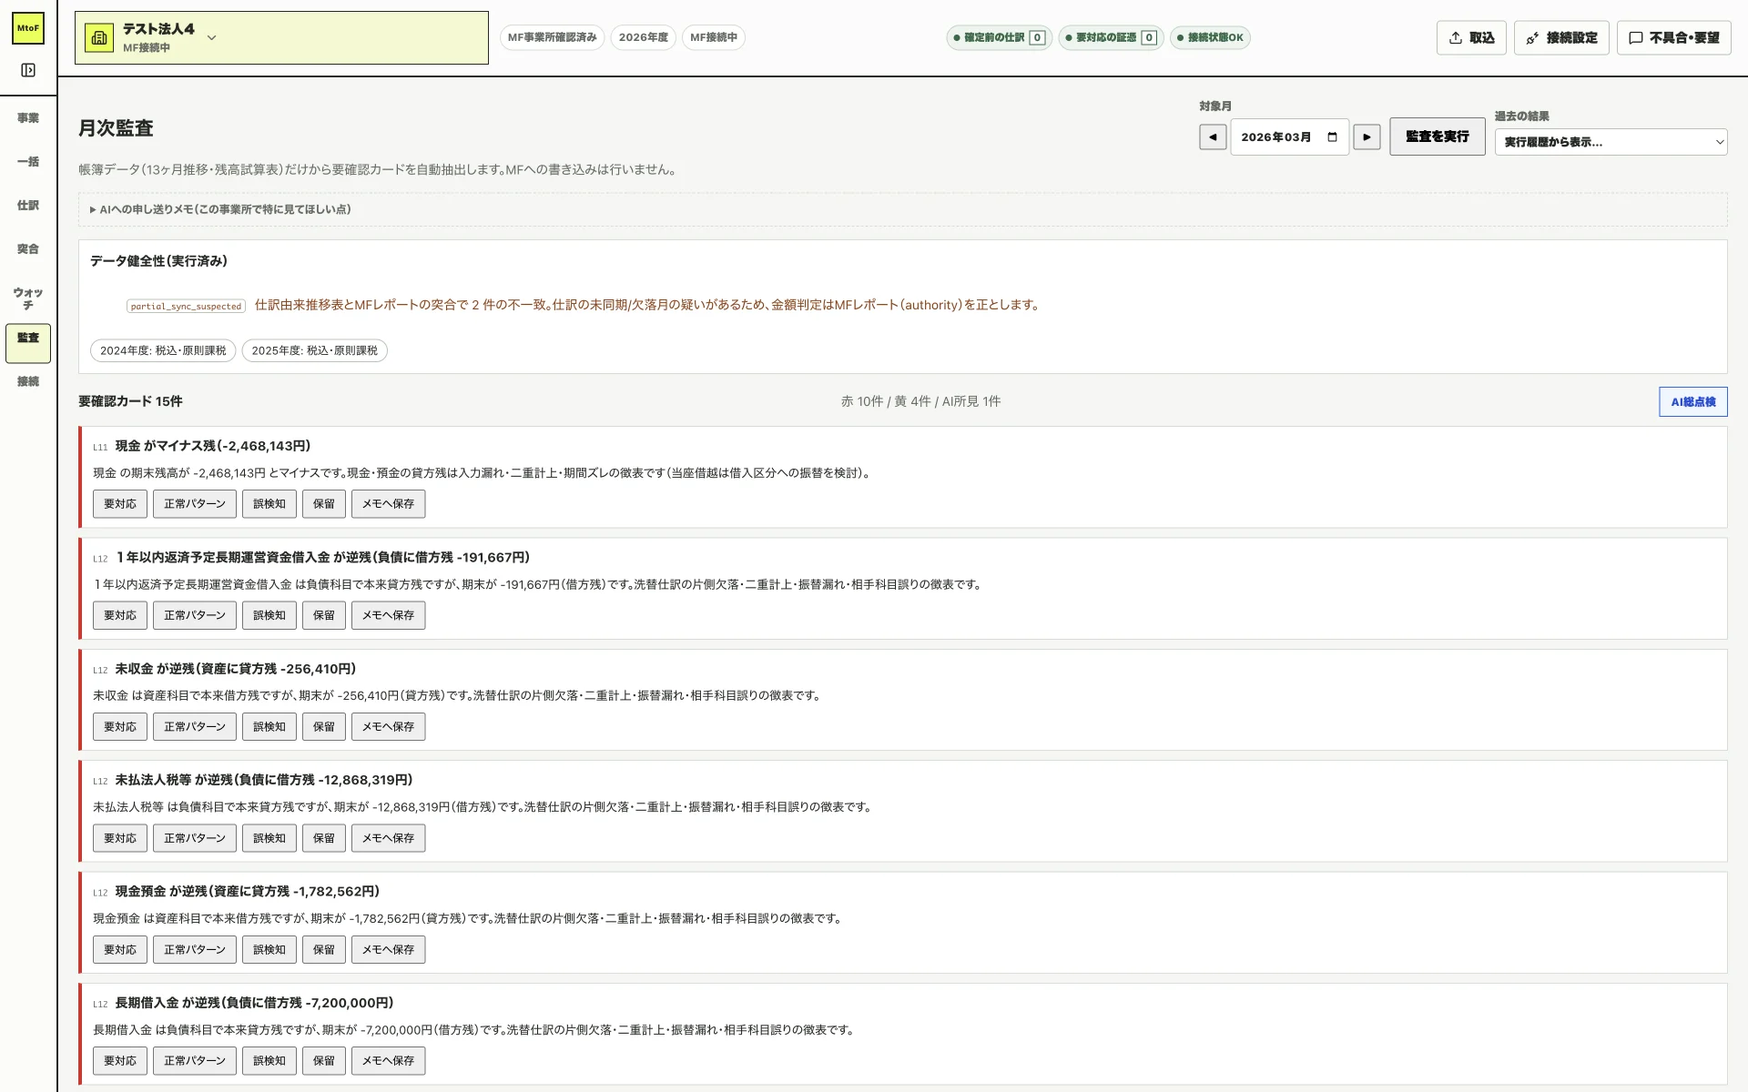Click the AI総点検 button
The height and width of the screenshot is (1092, 1748).
click(x=1692, y=401)
